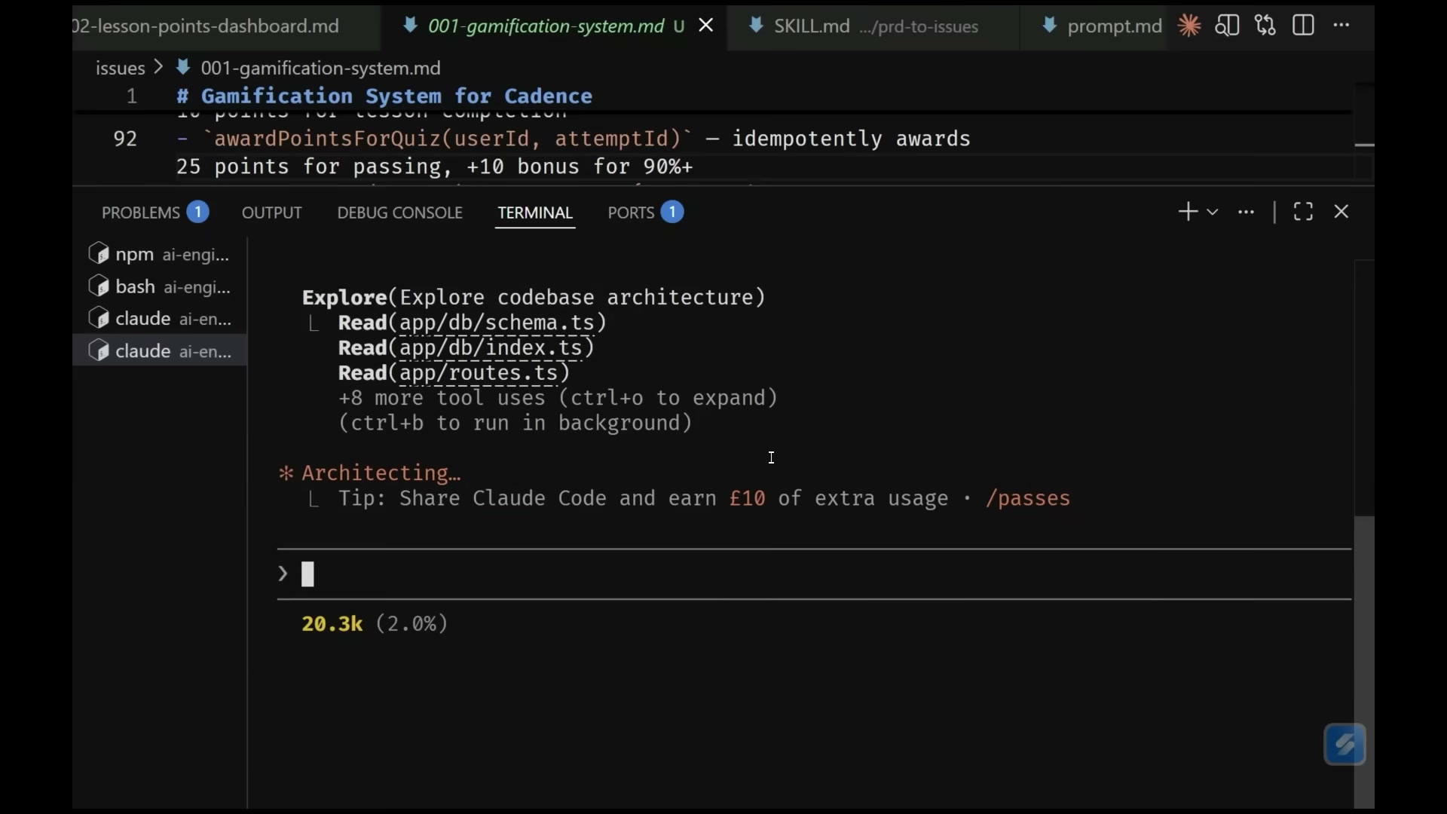Expand the new terminal launch profile dropdown
This screenshot has height=814, width=1447.
(1213, 213)
